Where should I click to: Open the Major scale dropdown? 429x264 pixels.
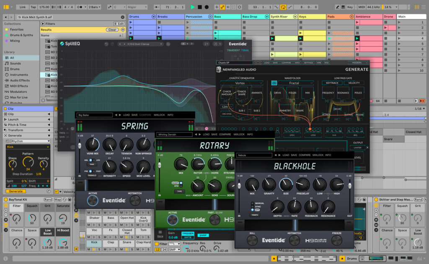[137, 7]
